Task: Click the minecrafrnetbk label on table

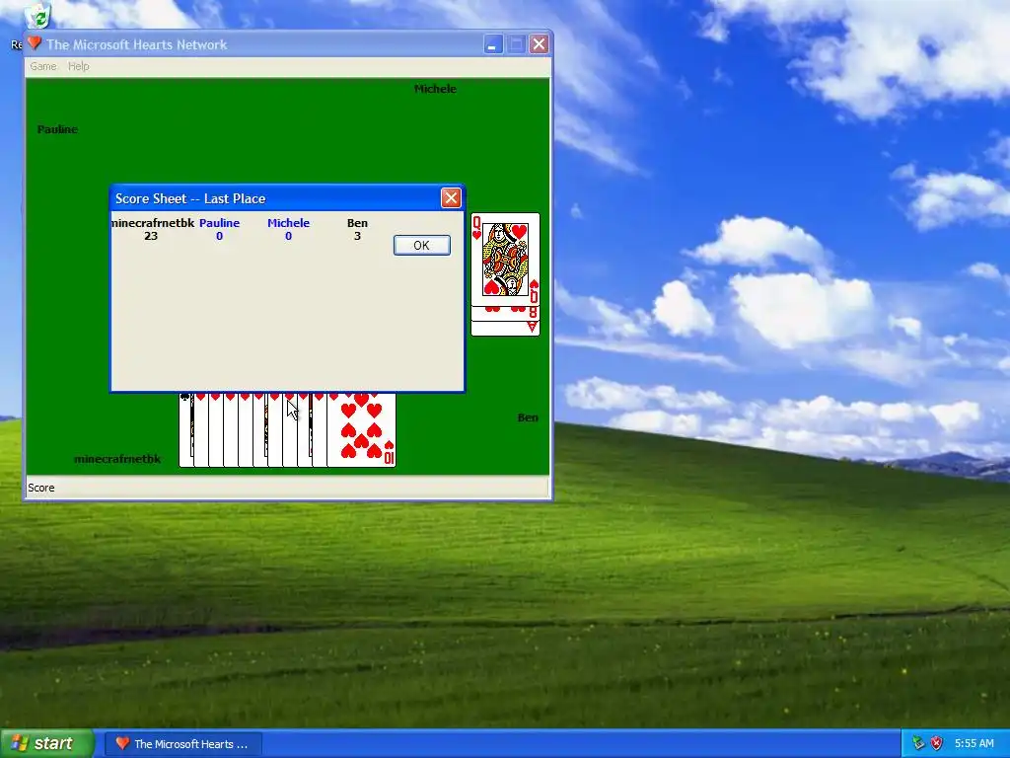Action: click(x=117, y=459)
